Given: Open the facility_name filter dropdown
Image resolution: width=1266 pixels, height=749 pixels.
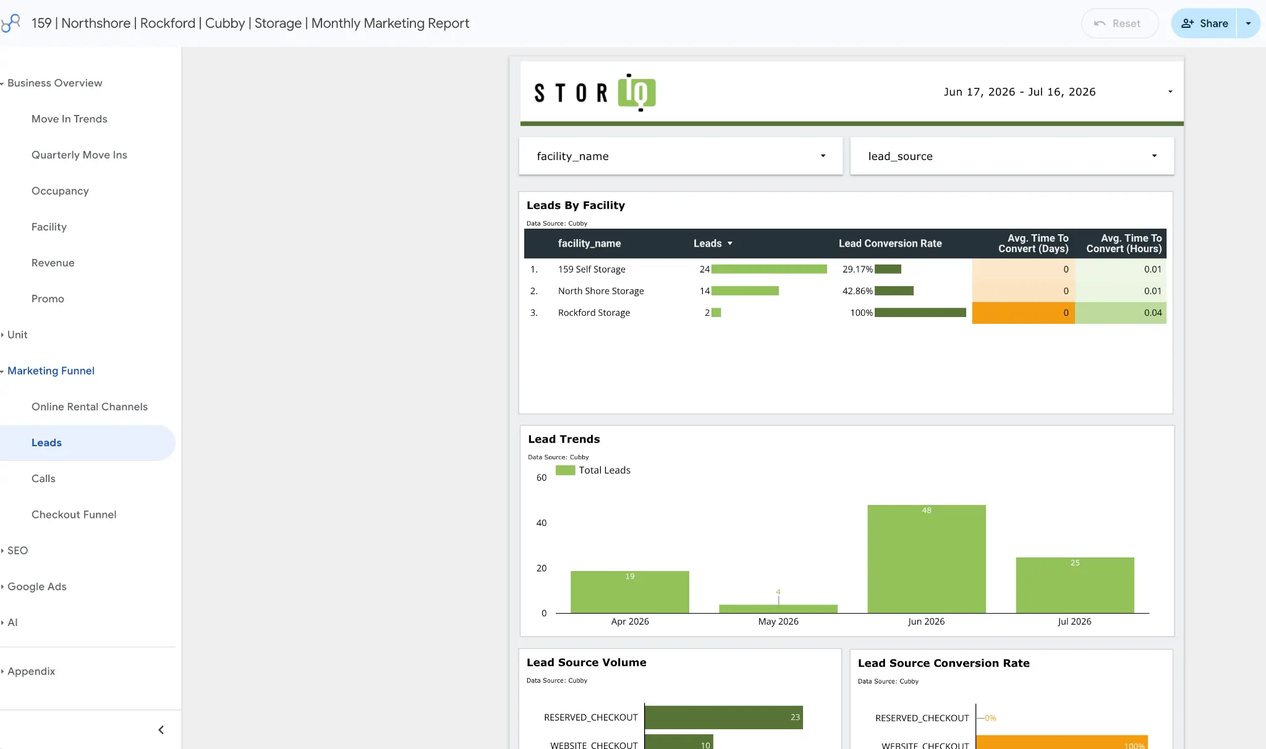Looking at the screenshot, I should (681, 156).
